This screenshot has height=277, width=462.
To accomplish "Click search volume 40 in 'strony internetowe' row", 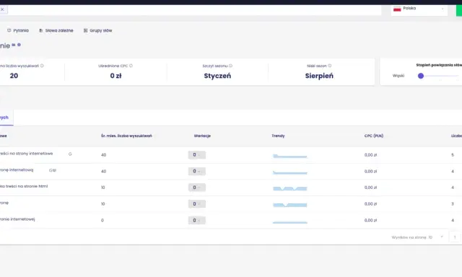I will (103, 155).
